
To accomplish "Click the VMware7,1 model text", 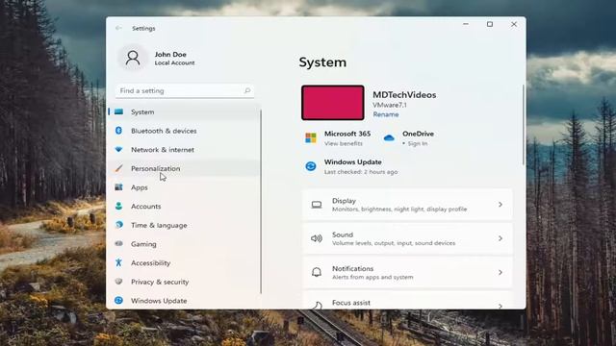I will pos(390,105).
